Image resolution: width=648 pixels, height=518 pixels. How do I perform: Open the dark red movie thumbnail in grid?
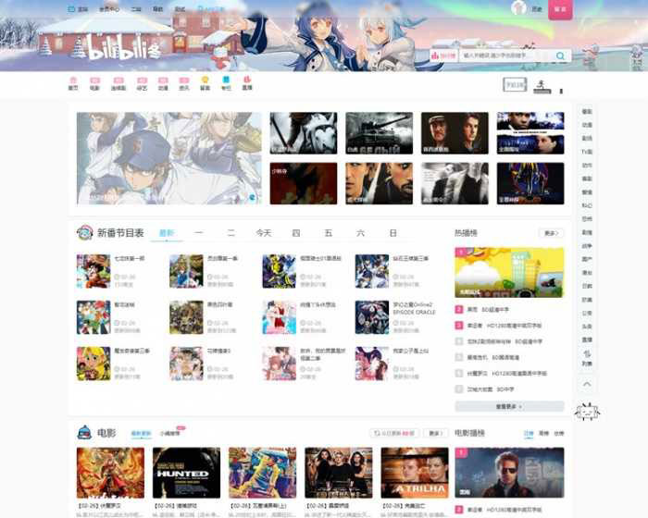(x=304, y=183)
